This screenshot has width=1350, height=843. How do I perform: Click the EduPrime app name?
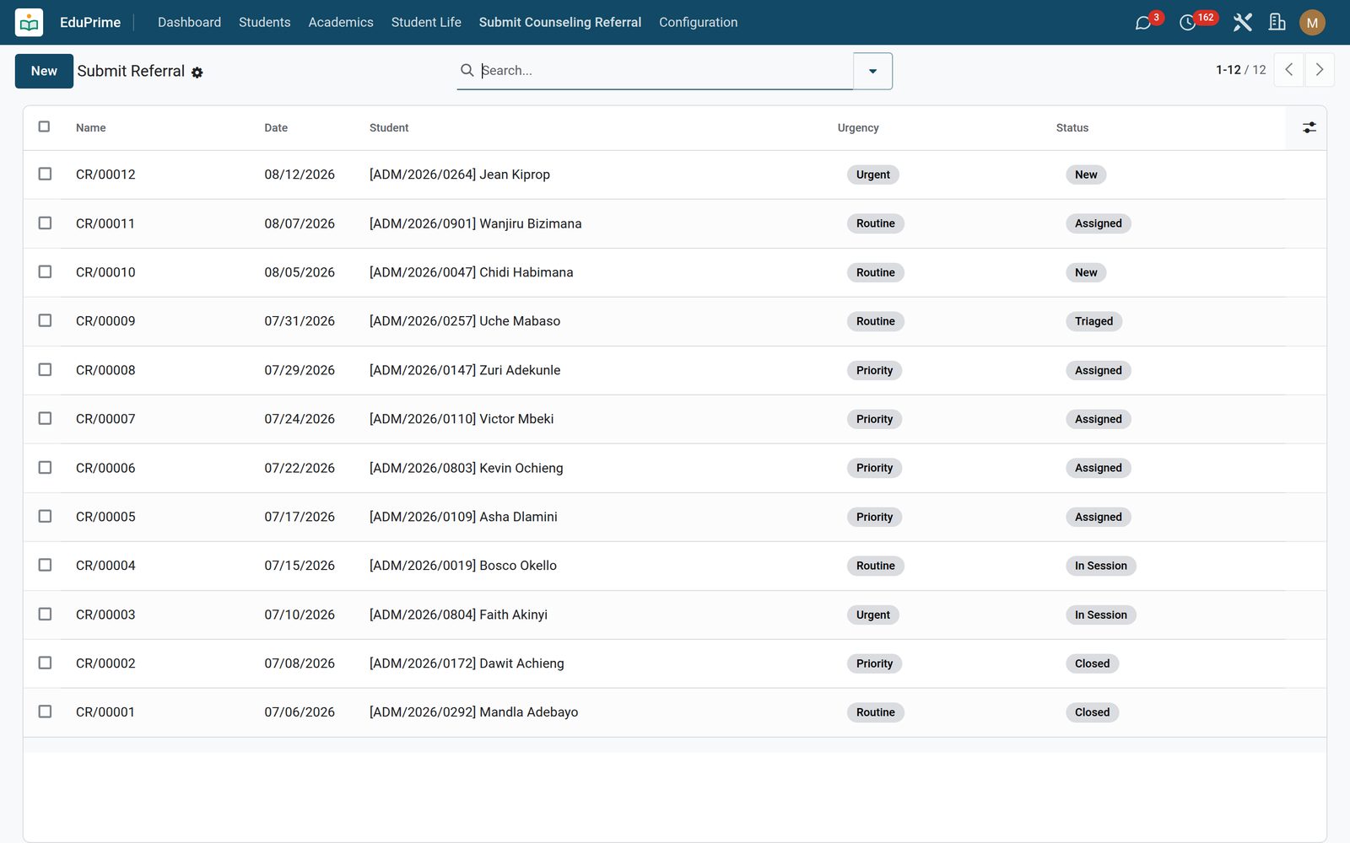(90, 23)
